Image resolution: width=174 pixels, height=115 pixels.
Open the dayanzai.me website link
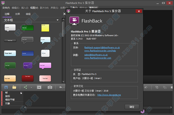click(109, 95)
